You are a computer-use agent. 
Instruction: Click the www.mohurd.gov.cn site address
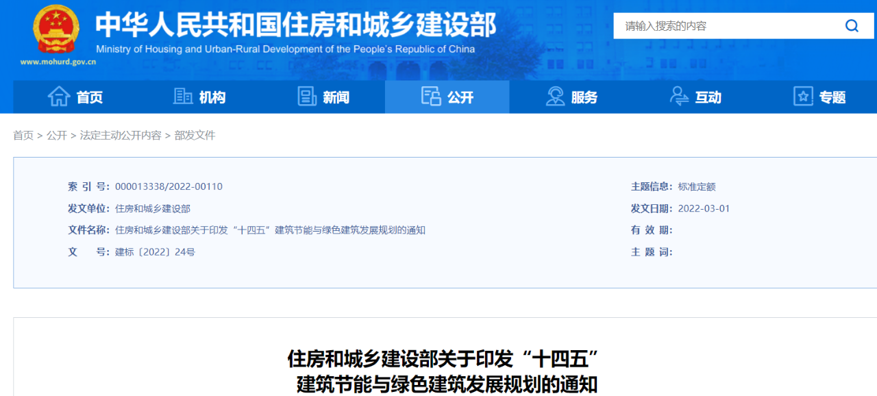tap(58, 62)
